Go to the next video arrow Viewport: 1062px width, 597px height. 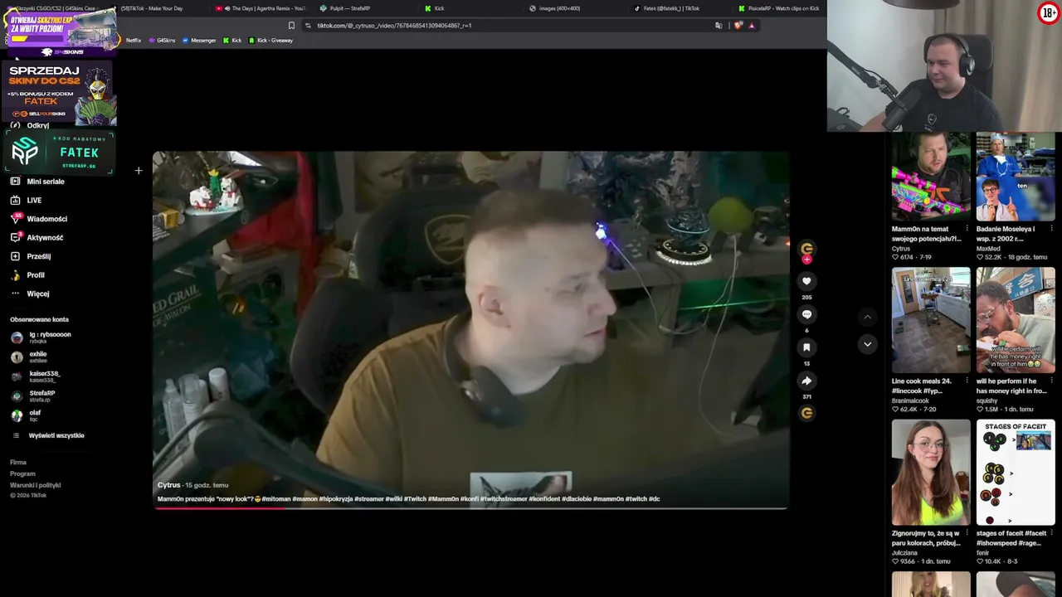[x=867, y=344]
